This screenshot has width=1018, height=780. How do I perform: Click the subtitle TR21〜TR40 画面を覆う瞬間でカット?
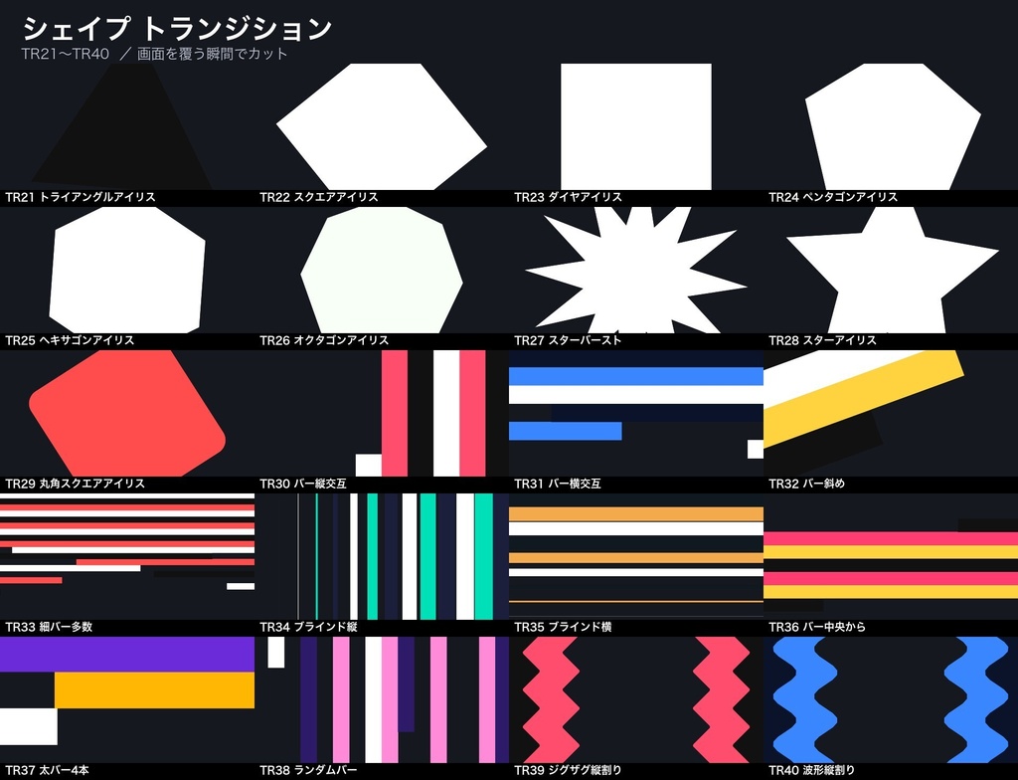click(x=154, y=54)
